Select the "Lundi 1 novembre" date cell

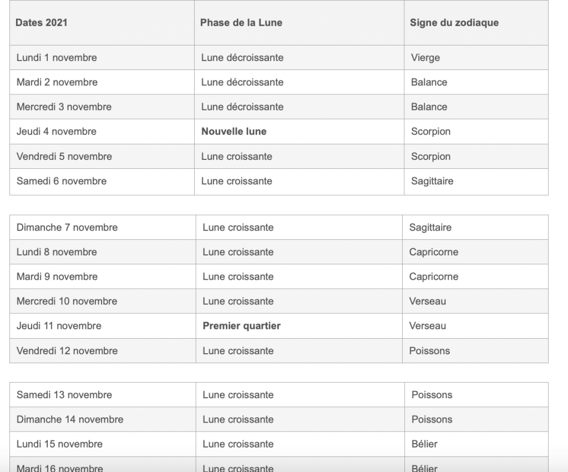tap(57, 58)
